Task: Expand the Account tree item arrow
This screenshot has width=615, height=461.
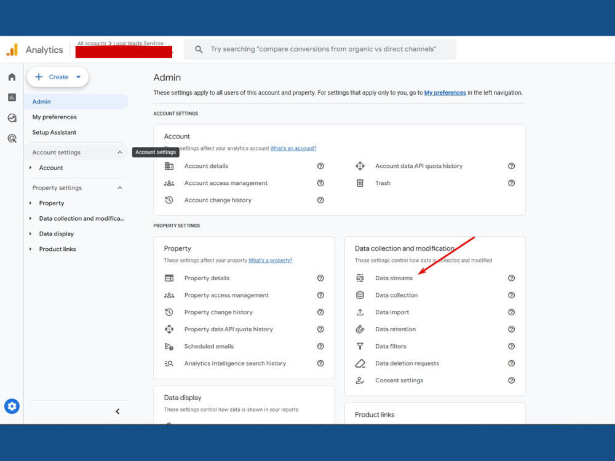Action: 31,168
